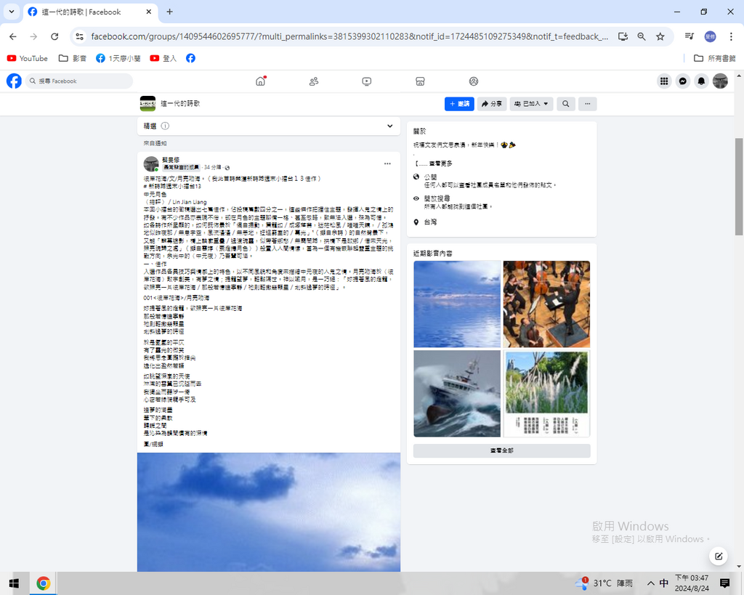Open the orchestra photo thumbnail
Viewport: 744px width, 595px height.
click(x=546, y=304)
